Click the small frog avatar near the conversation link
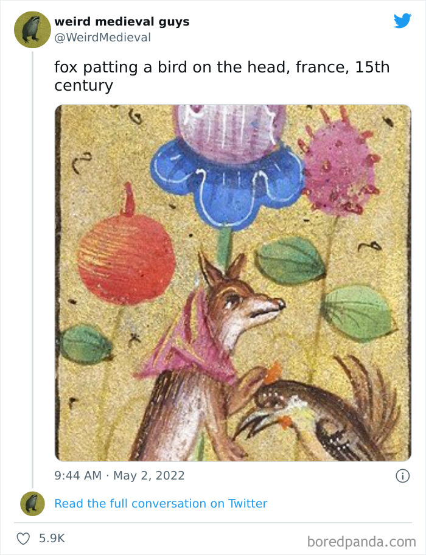Viewport: 426px width, 555px height. click(x=32, y=503)
